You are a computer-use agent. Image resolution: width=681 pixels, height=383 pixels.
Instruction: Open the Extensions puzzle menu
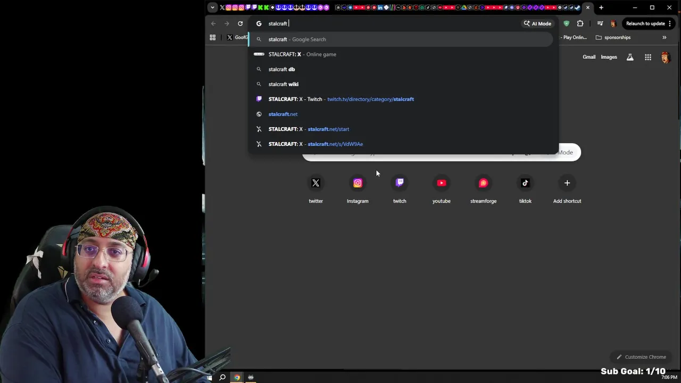click(x=580, y=23)
